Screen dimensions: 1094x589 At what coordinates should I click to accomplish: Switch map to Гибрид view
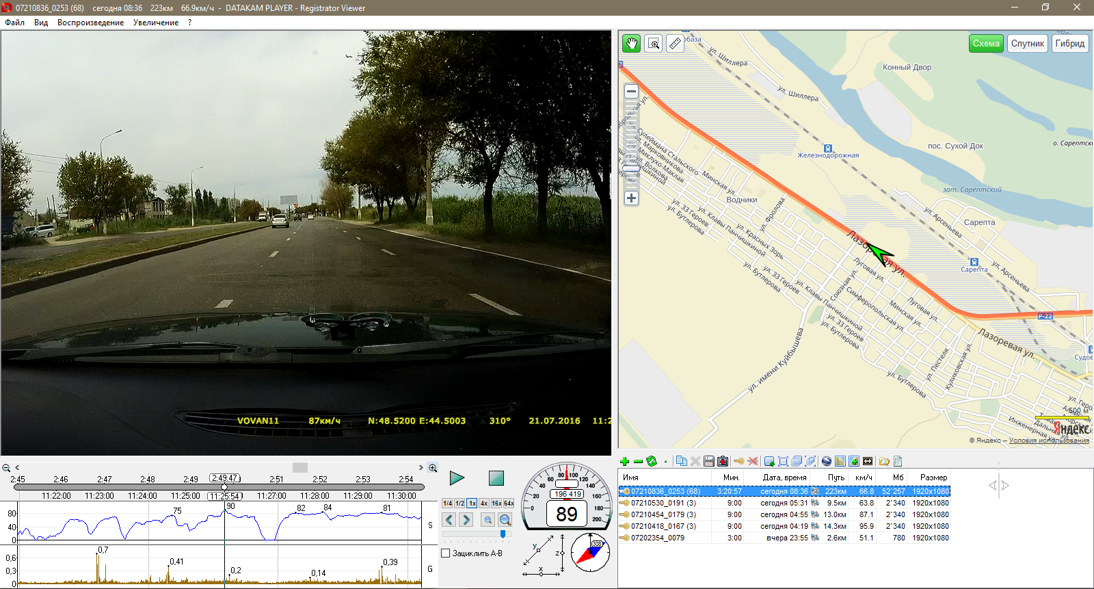[x=1069, y=44]
